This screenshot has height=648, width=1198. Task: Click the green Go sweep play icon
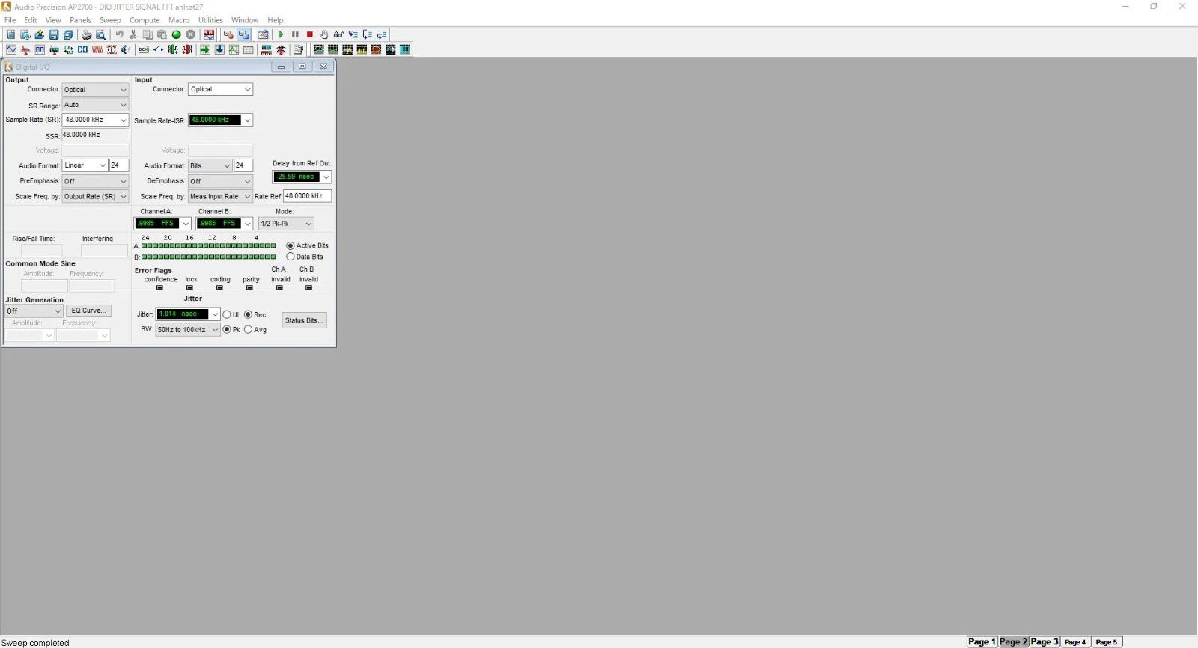(281, 34)
